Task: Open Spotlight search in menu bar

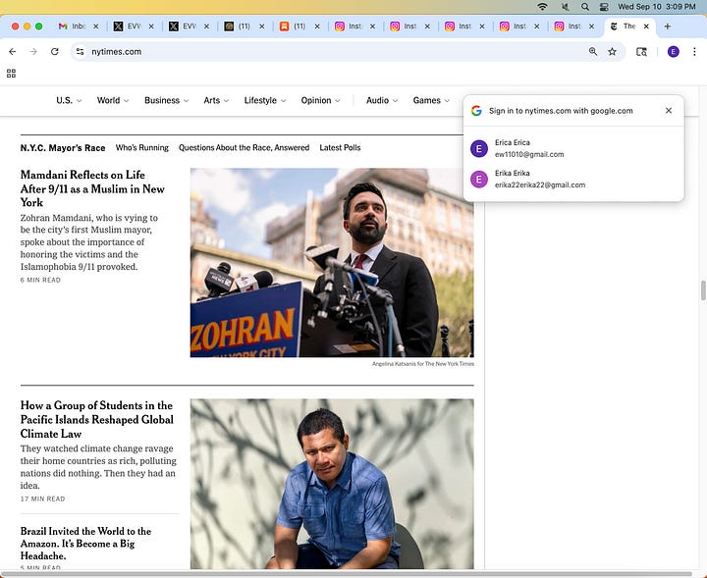Action: [x=585, y=7]
